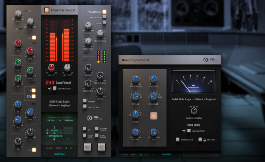This screenshot has width=265, height=162.
Task: Select FILTERS sidechain radio option
Action: 47,120
